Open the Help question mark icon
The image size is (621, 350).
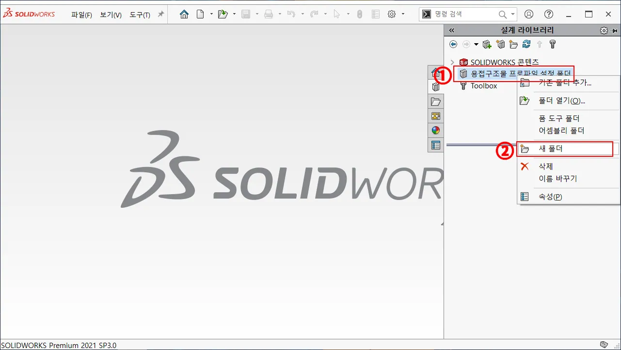click(549, 15)
